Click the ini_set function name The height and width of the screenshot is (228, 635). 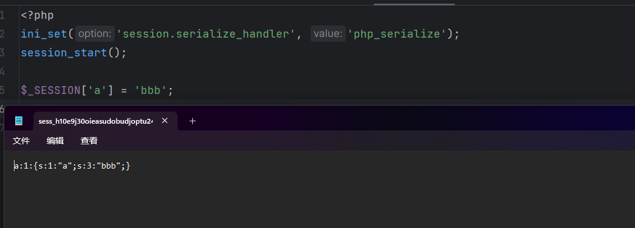pyautogui.click(x=44, y=34)
